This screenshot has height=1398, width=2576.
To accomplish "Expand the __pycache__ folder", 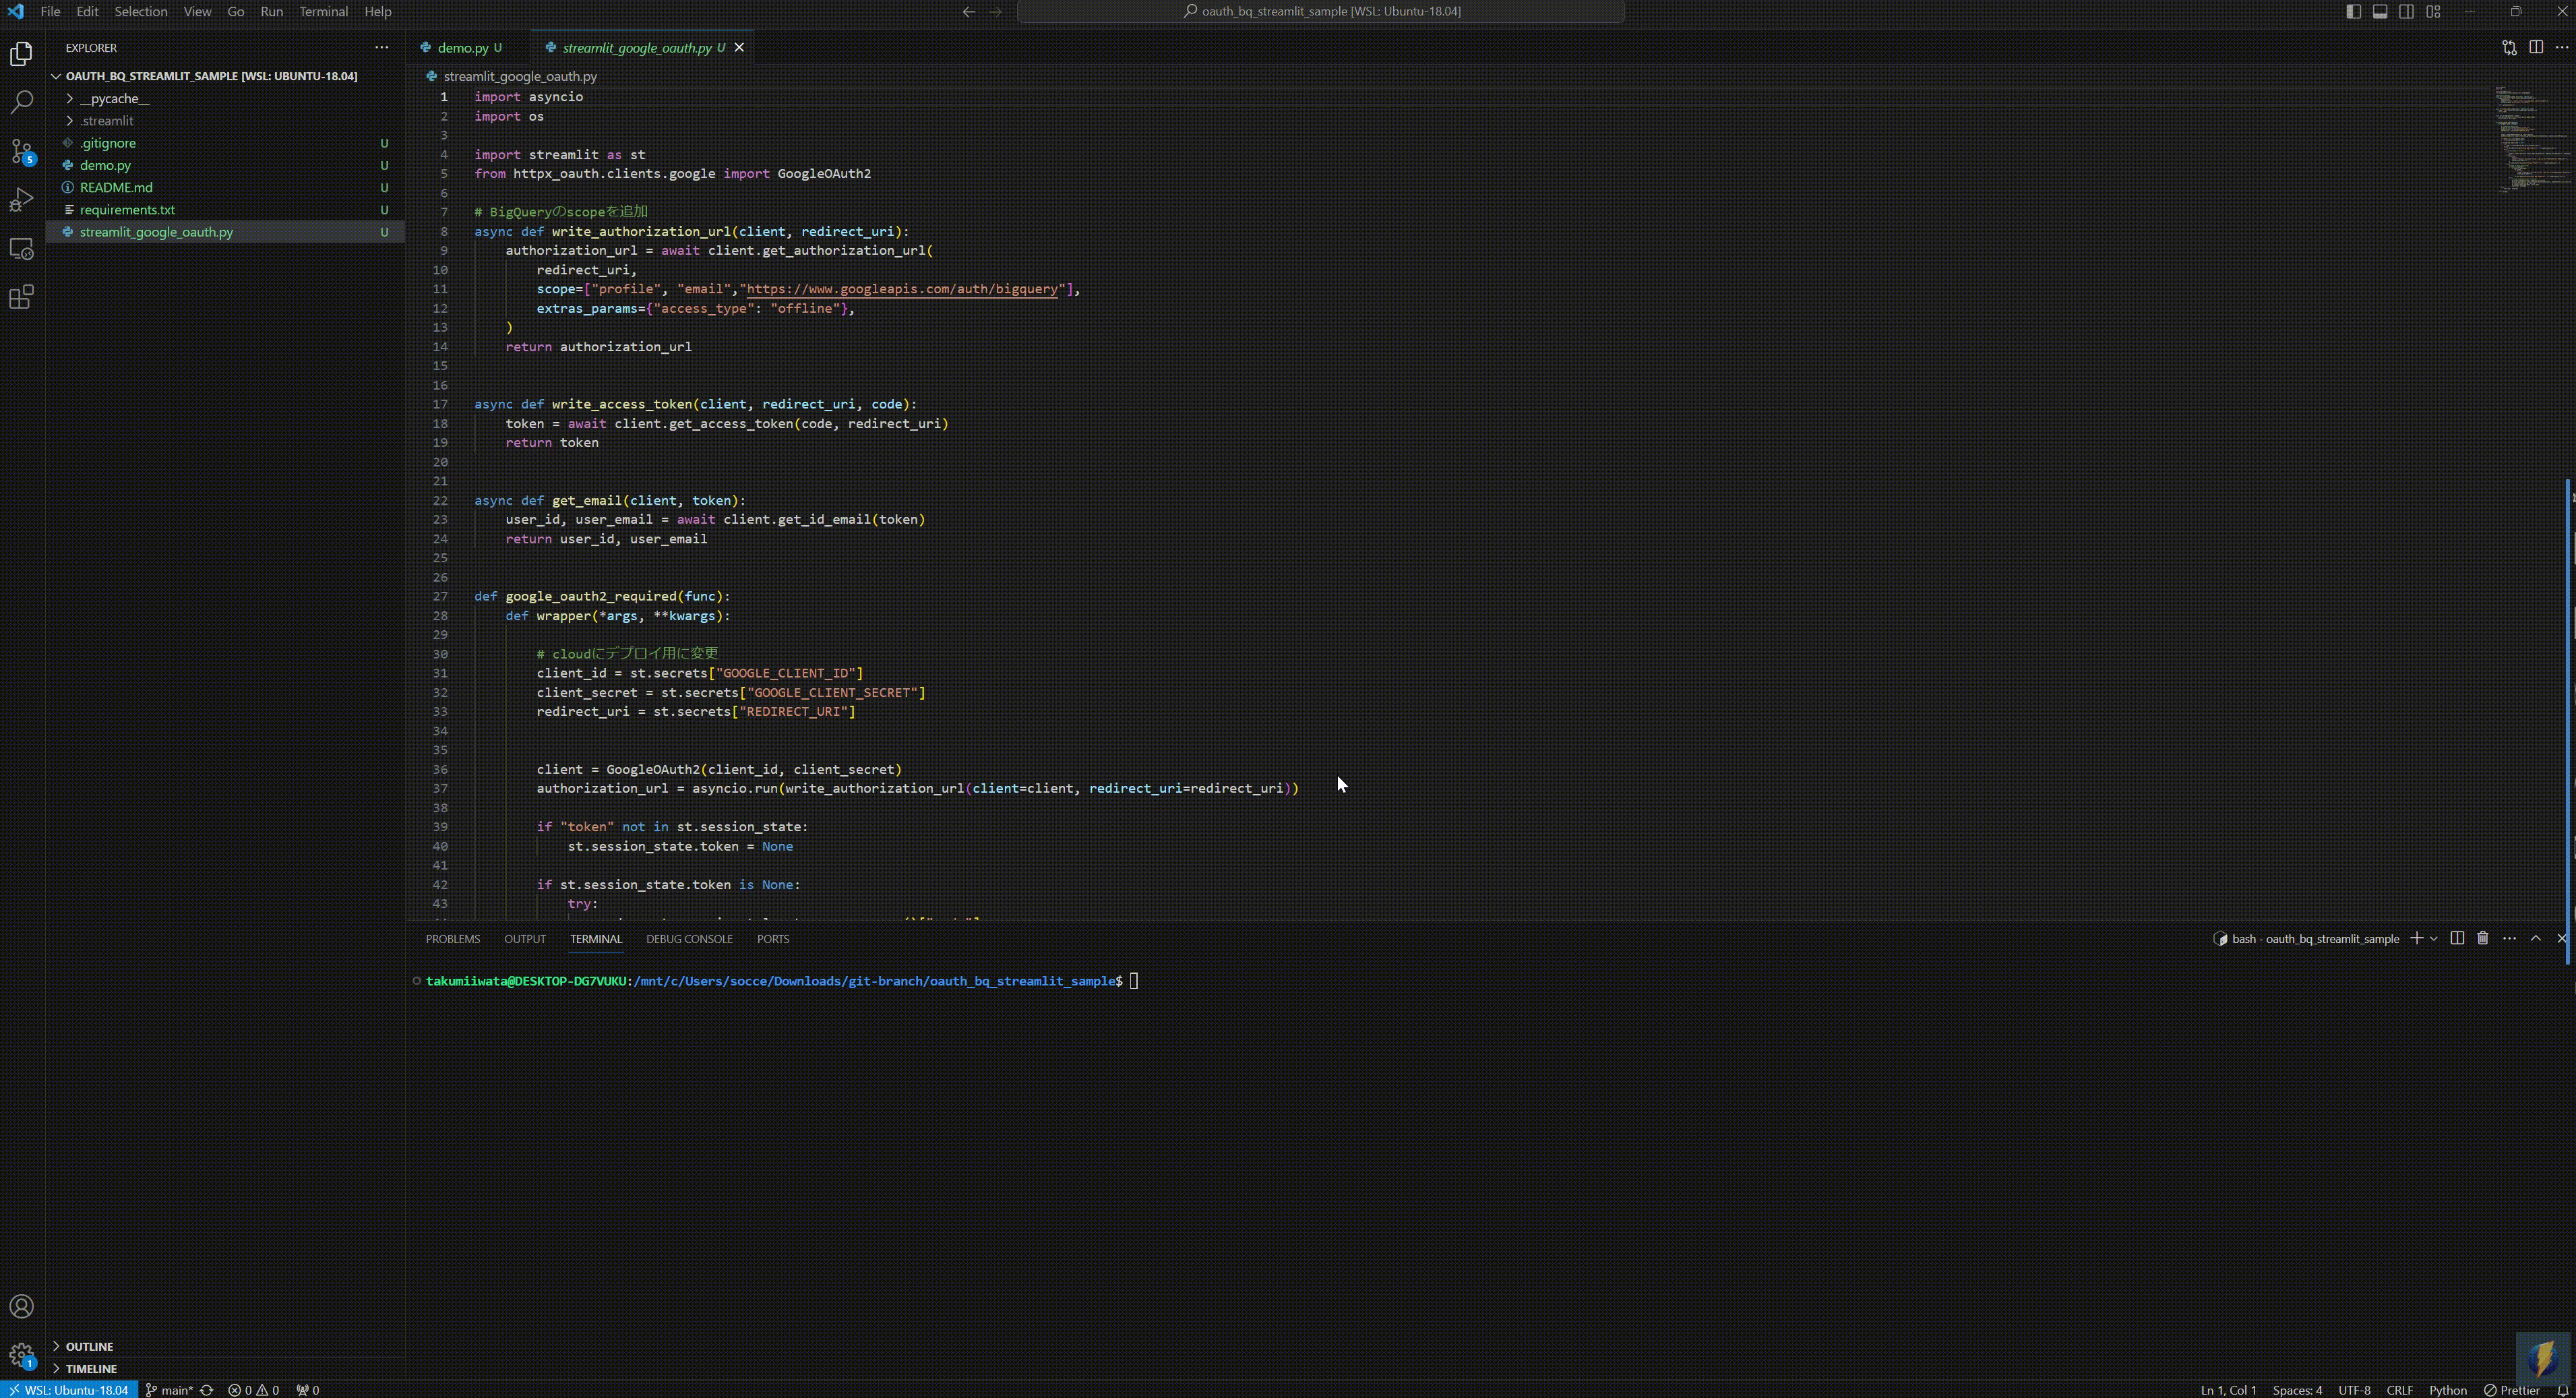I will click(114, 98).
